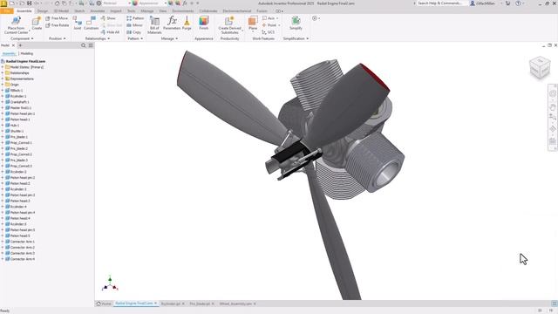Image resolution: width=558 pixels, height=314 pixels.
Task: Select Piston head:5 in the browser
Action: [20, 235]
